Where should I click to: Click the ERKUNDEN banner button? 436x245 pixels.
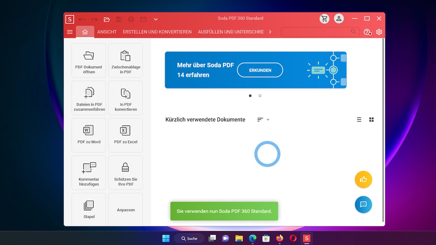coord(260,70)
